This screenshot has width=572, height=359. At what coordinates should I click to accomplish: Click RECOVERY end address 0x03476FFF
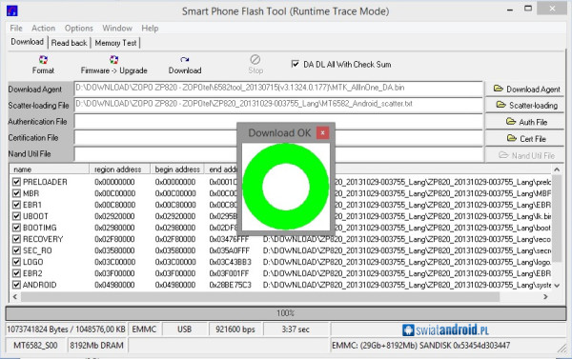point(229,239)
